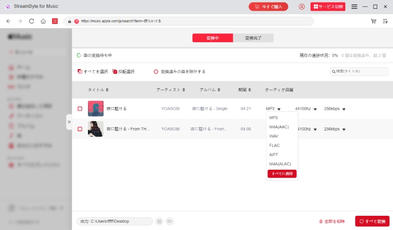Open the MP3 format dropdown arrow
Screen dimensions: 393x230
pyautogui.click(x=279, y=109)
